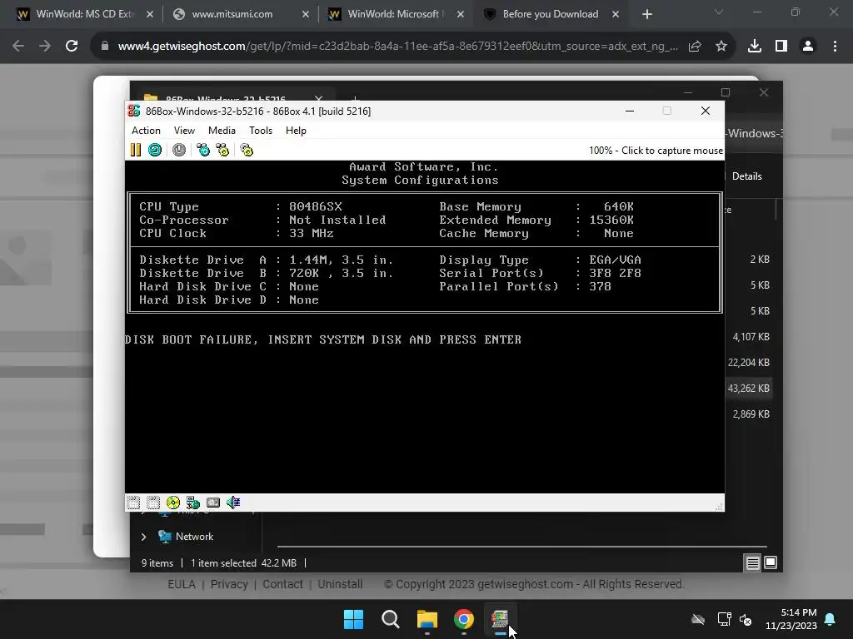This screenshot has height=639, width=853.
Task: Open the 86Box Help menu
Action: (x=296, y=131)
